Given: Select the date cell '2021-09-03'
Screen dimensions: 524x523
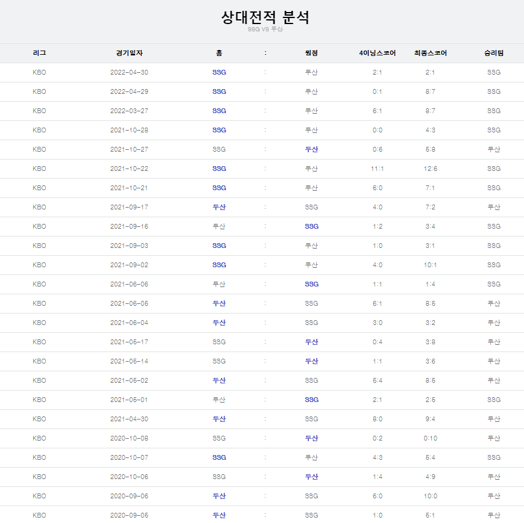Looking at the screenshot, I should [x=129, y=246].
